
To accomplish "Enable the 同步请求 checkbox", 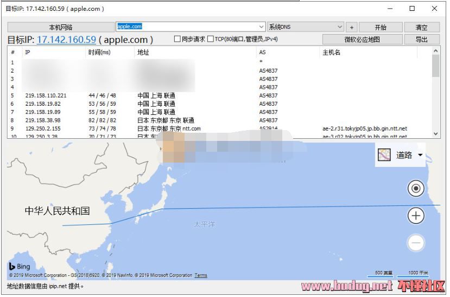I will pyautogui.click(x=177, y=40).
